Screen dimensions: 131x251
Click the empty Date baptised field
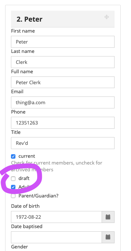56,237
